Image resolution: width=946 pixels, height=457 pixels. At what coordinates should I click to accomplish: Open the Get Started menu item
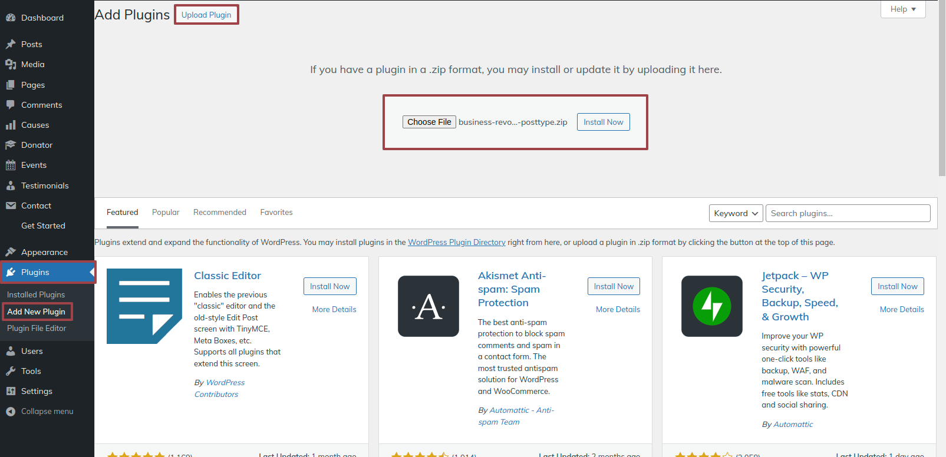coord(43,226)
